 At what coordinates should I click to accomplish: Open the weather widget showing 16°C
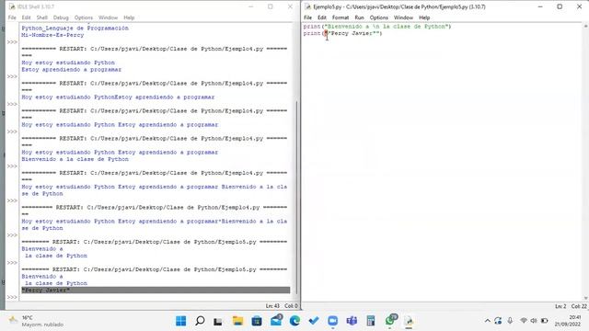point(36,321)
